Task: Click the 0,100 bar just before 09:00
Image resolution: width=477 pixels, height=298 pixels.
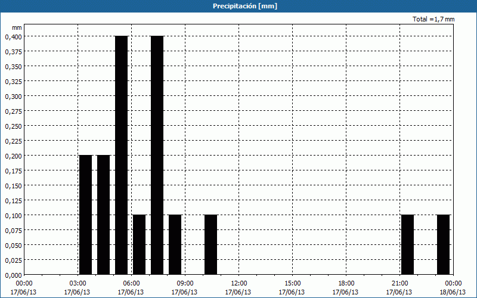Action: [175, 245]
